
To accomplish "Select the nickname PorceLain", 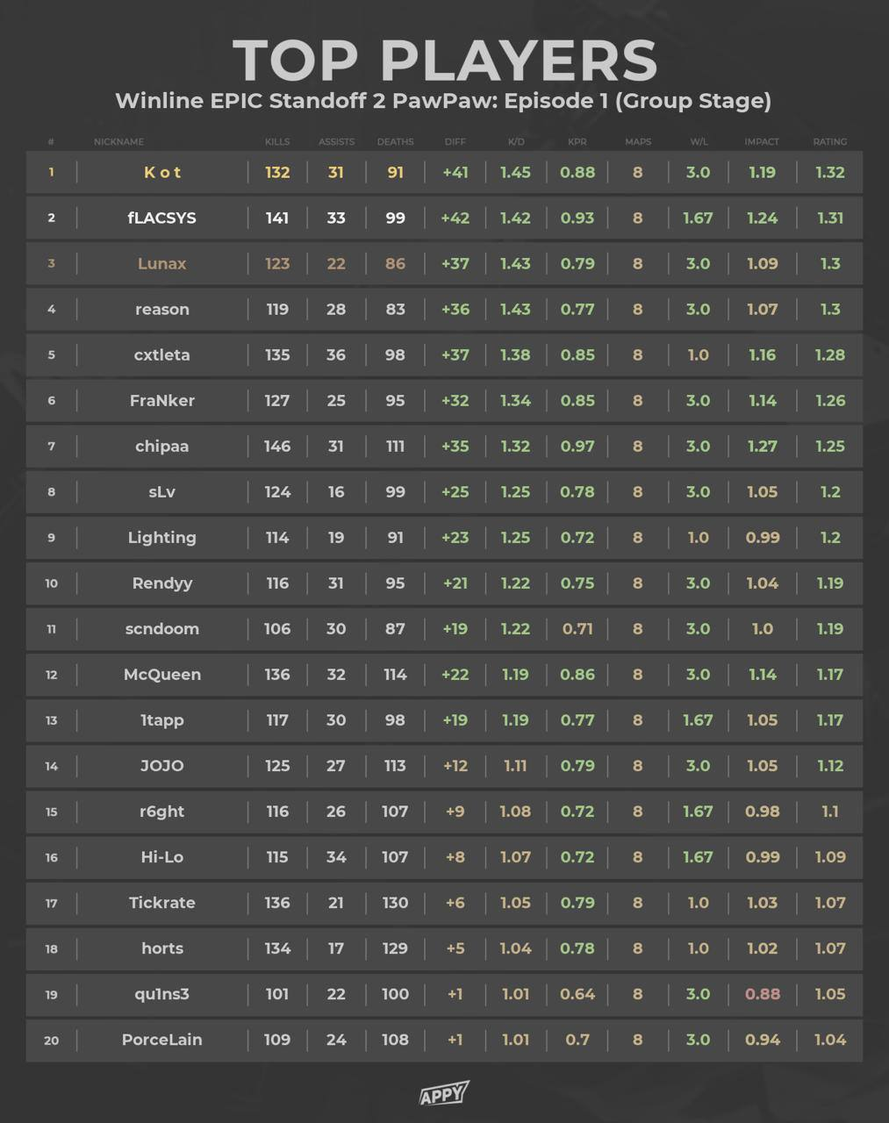I will pyautogui.click(x=162, y=1039).
